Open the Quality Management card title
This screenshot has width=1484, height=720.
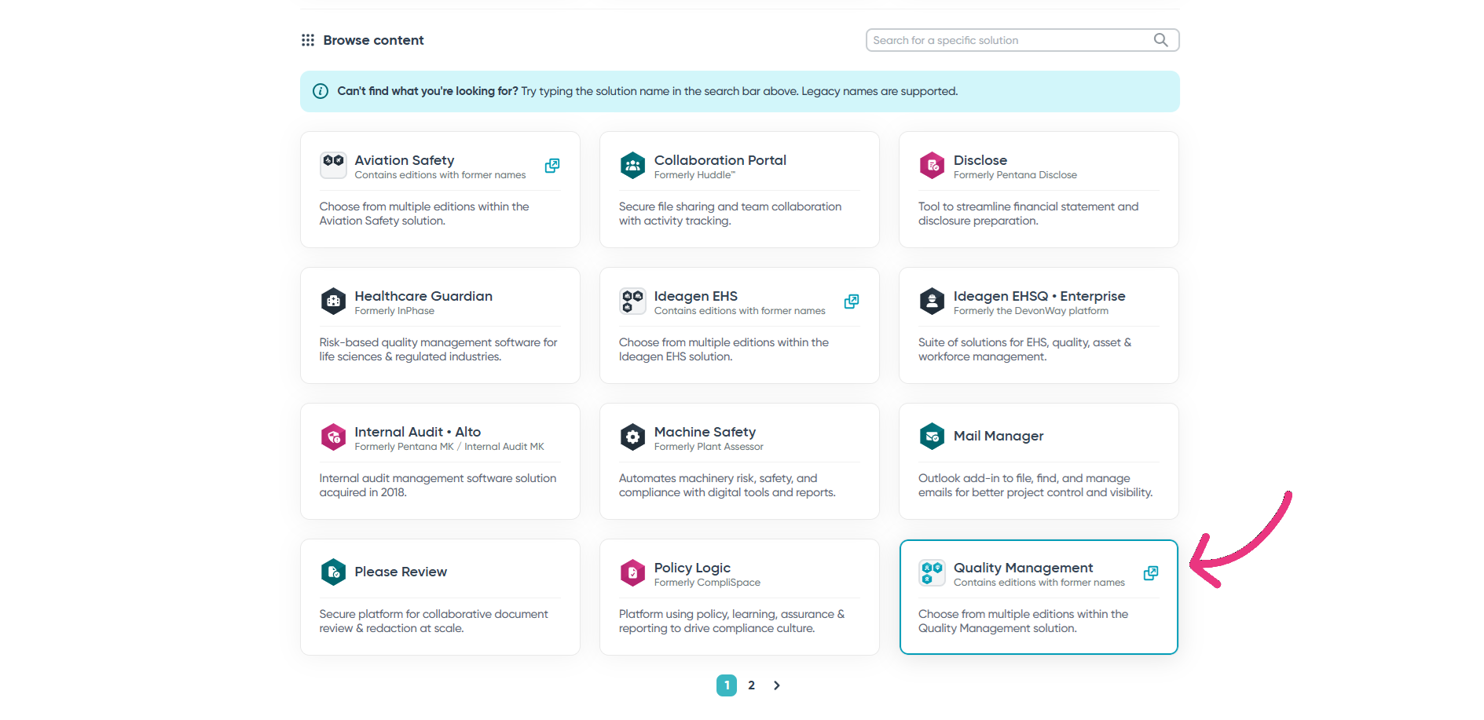coord(1023,568)
